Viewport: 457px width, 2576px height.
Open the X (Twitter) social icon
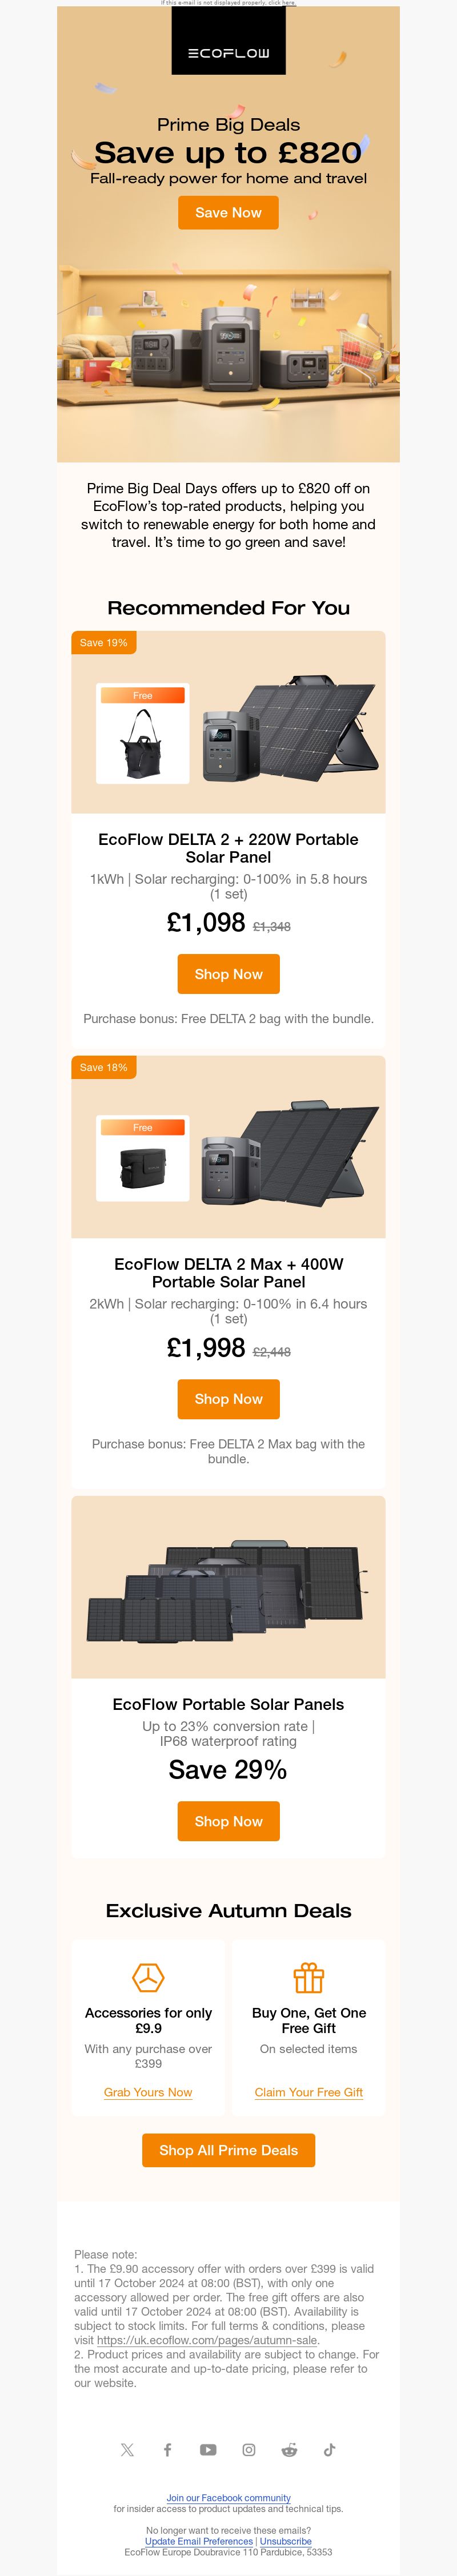click(x=127, y=2449)
